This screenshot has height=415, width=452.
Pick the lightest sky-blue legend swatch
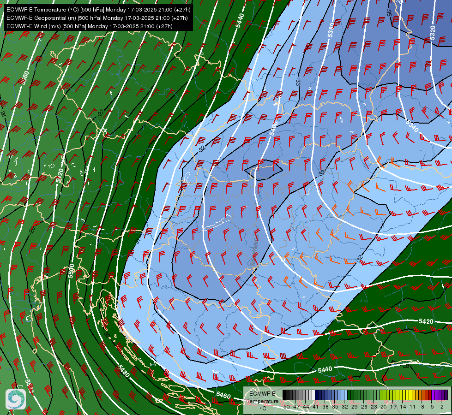click(x=346, y=395)
